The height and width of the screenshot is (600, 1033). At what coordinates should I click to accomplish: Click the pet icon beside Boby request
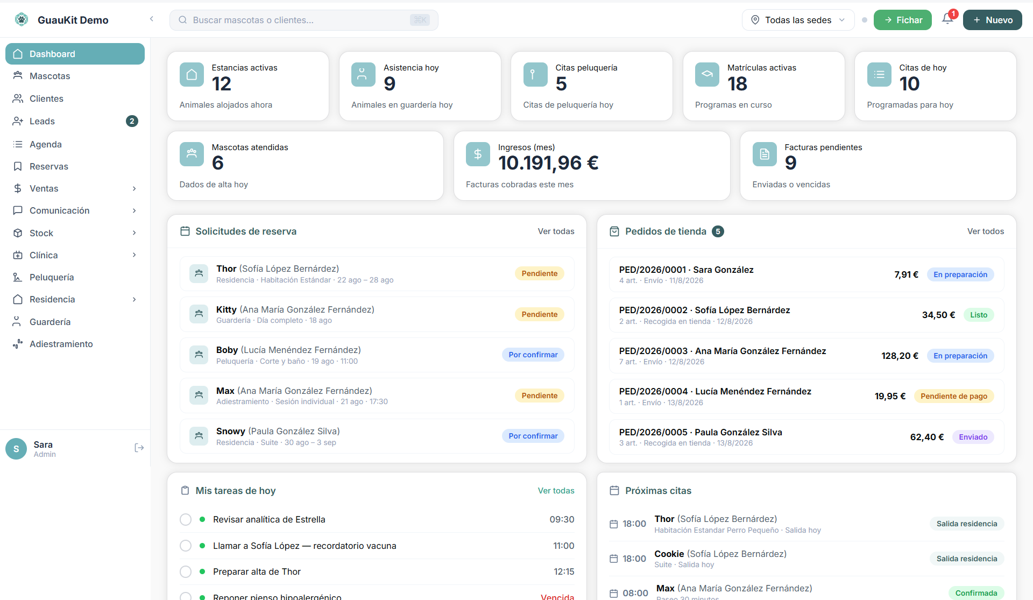(199, 355)
